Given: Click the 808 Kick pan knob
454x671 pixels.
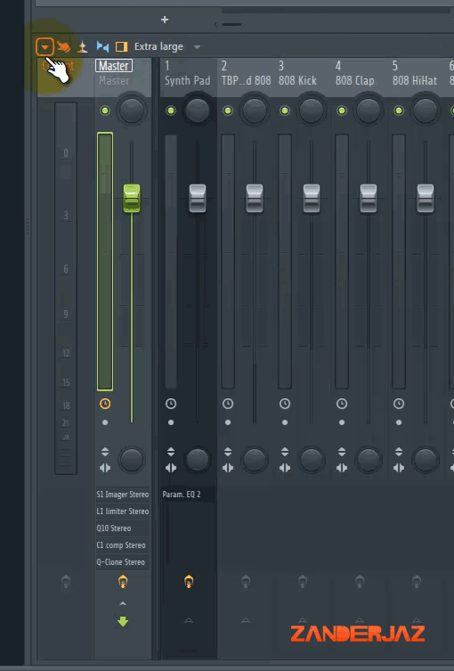Looking at the screenshot, I should coord(312,110).
